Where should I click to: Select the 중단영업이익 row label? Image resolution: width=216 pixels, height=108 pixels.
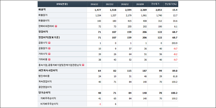pyautogui.click(x=45, y=87)
